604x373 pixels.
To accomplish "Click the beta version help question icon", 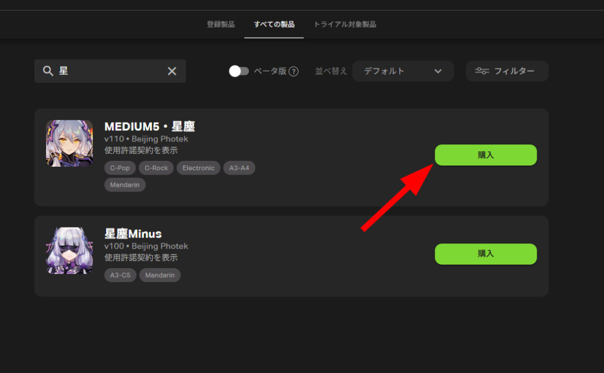I will [294, 71].
